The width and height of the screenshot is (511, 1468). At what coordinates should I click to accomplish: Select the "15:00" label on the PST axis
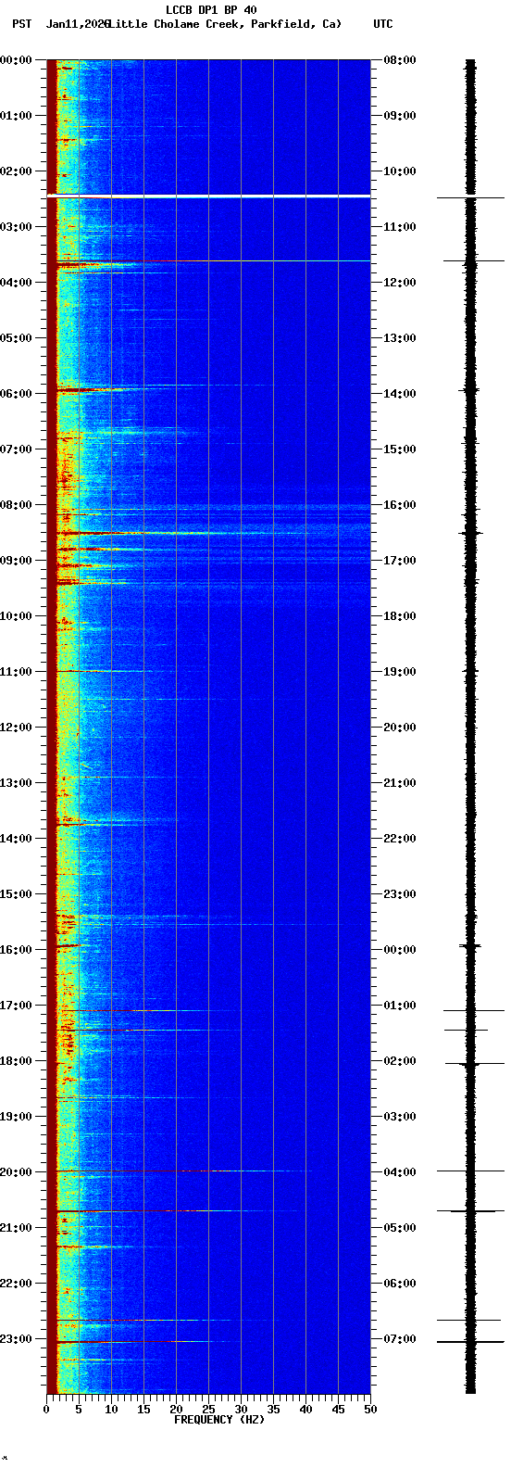[x=16, y=894]
